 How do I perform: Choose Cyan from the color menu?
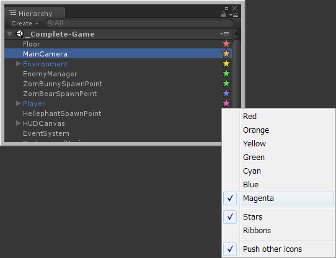coord(252,171)
